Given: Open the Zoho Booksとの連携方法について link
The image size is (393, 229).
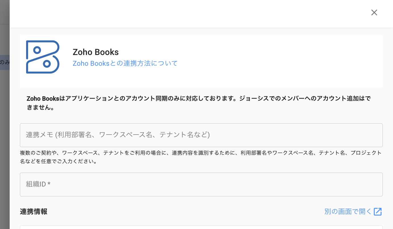Looking at the screenshot, I should pyautogui.click(x=125, y=63).
